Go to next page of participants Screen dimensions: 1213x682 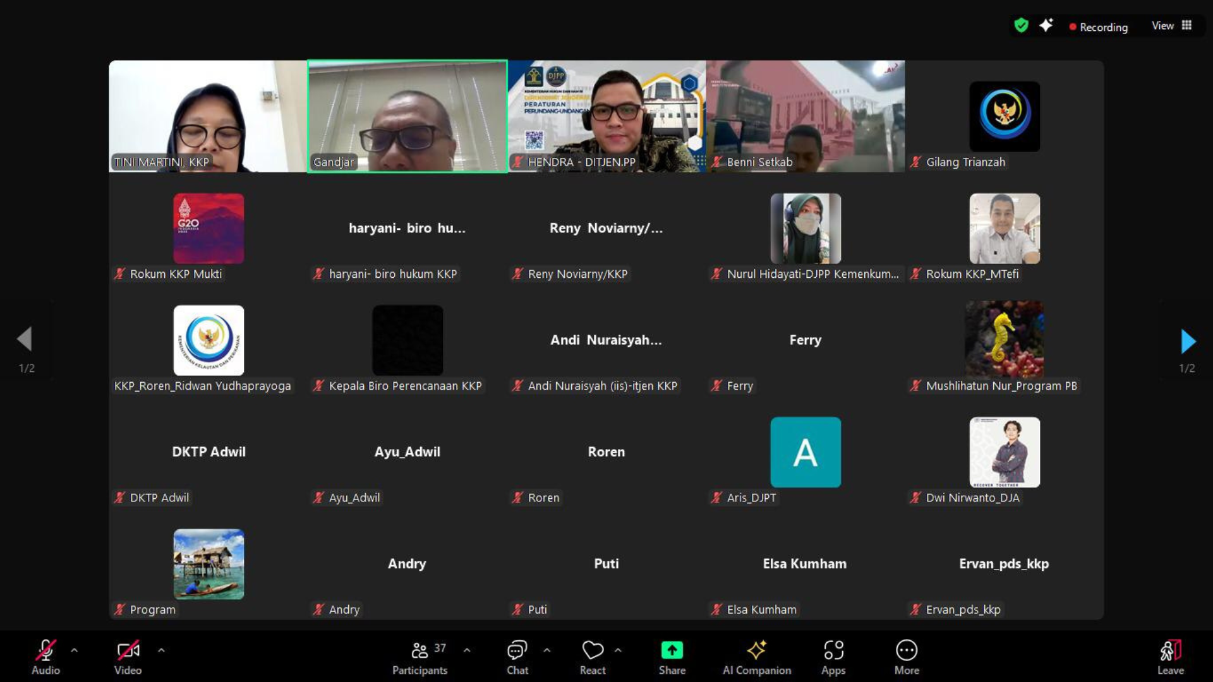[x=1188, y=341]
